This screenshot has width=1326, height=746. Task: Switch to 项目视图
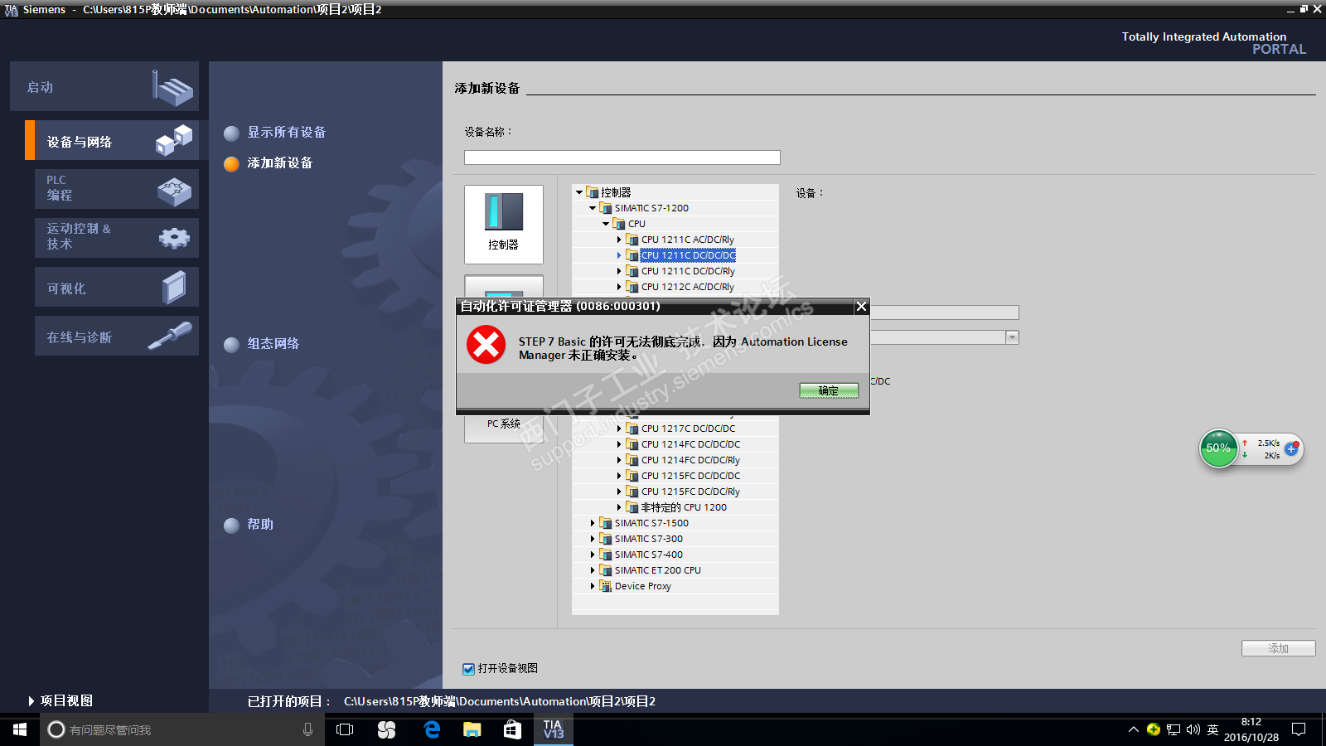tap(60, 701)
